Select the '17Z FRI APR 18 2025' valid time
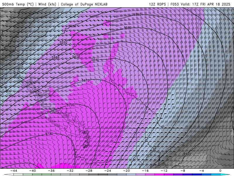The width and height of the screenshot is (234, 176). (x=211, y=4)
